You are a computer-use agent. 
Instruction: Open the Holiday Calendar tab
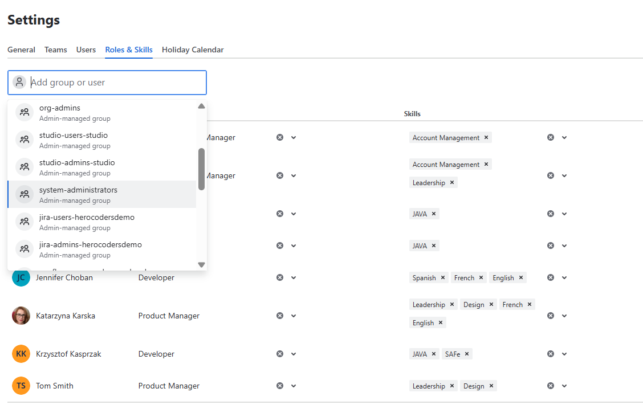tap(193, 50)
